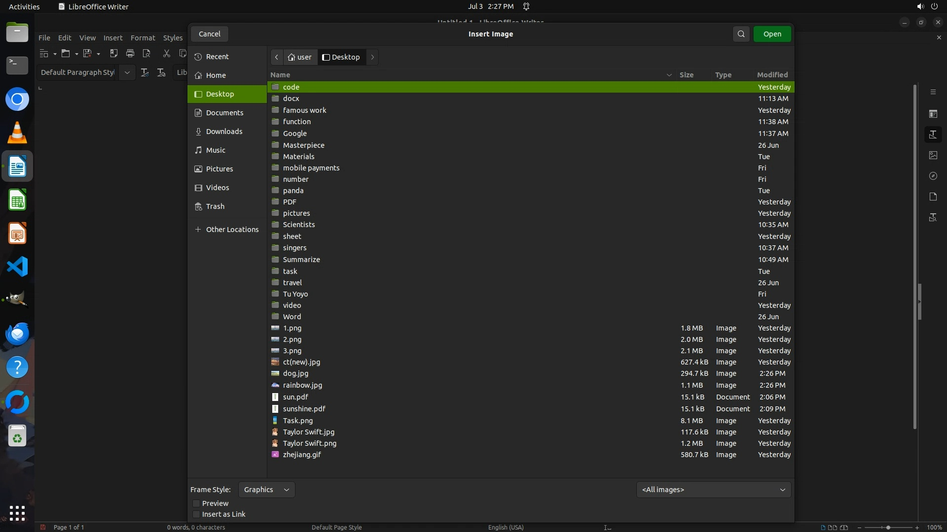This screenshot has height=532, width=947.
Task: Click the zoom slider in the status bar
Action: (x=888, y=528)
